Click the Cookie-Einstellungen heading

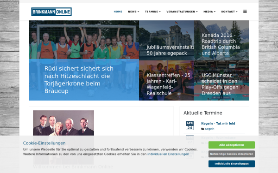(x=44, y=143)
